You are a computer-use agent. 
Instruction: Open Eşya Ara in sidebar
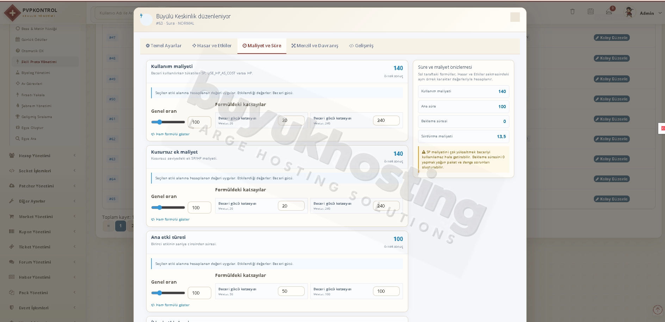click(29, 139)
